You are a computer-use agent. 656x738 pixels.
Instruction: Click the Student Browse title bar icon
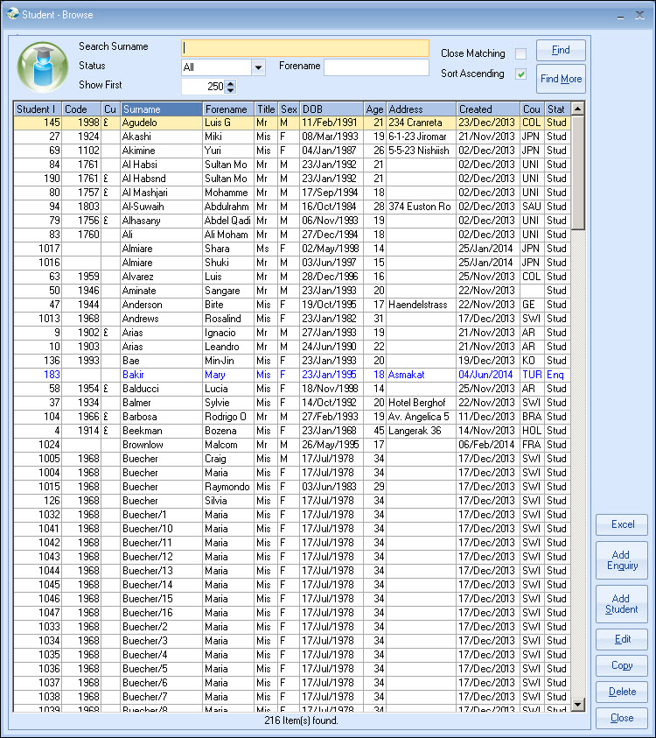12,14
